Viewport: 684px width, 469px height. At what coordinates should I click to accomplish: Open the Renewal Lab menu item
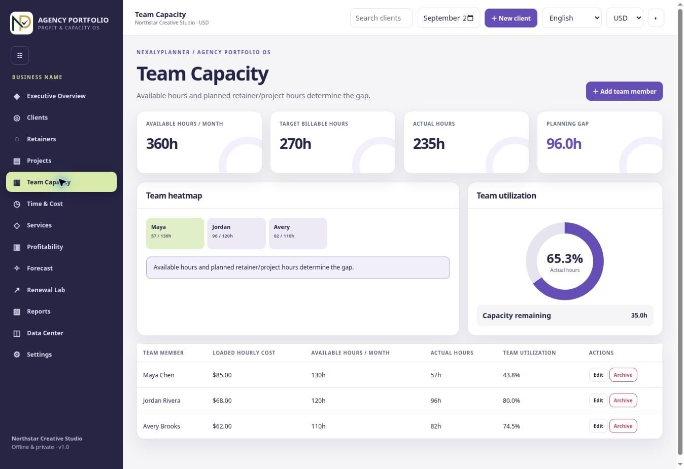pyautogui.click(x=61, y=290)
